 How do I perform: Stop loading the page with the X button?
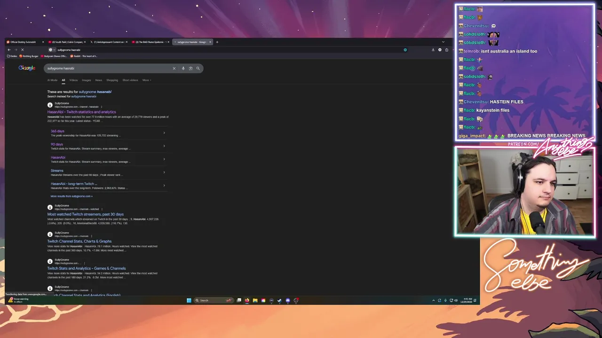22,50
